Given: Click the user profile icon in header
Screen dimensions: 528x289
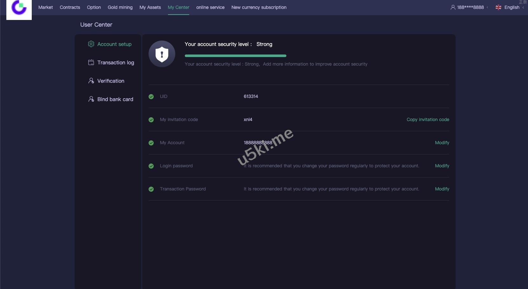Looking at the screenshot, I should pyautogui.click(x=453, y=7).
